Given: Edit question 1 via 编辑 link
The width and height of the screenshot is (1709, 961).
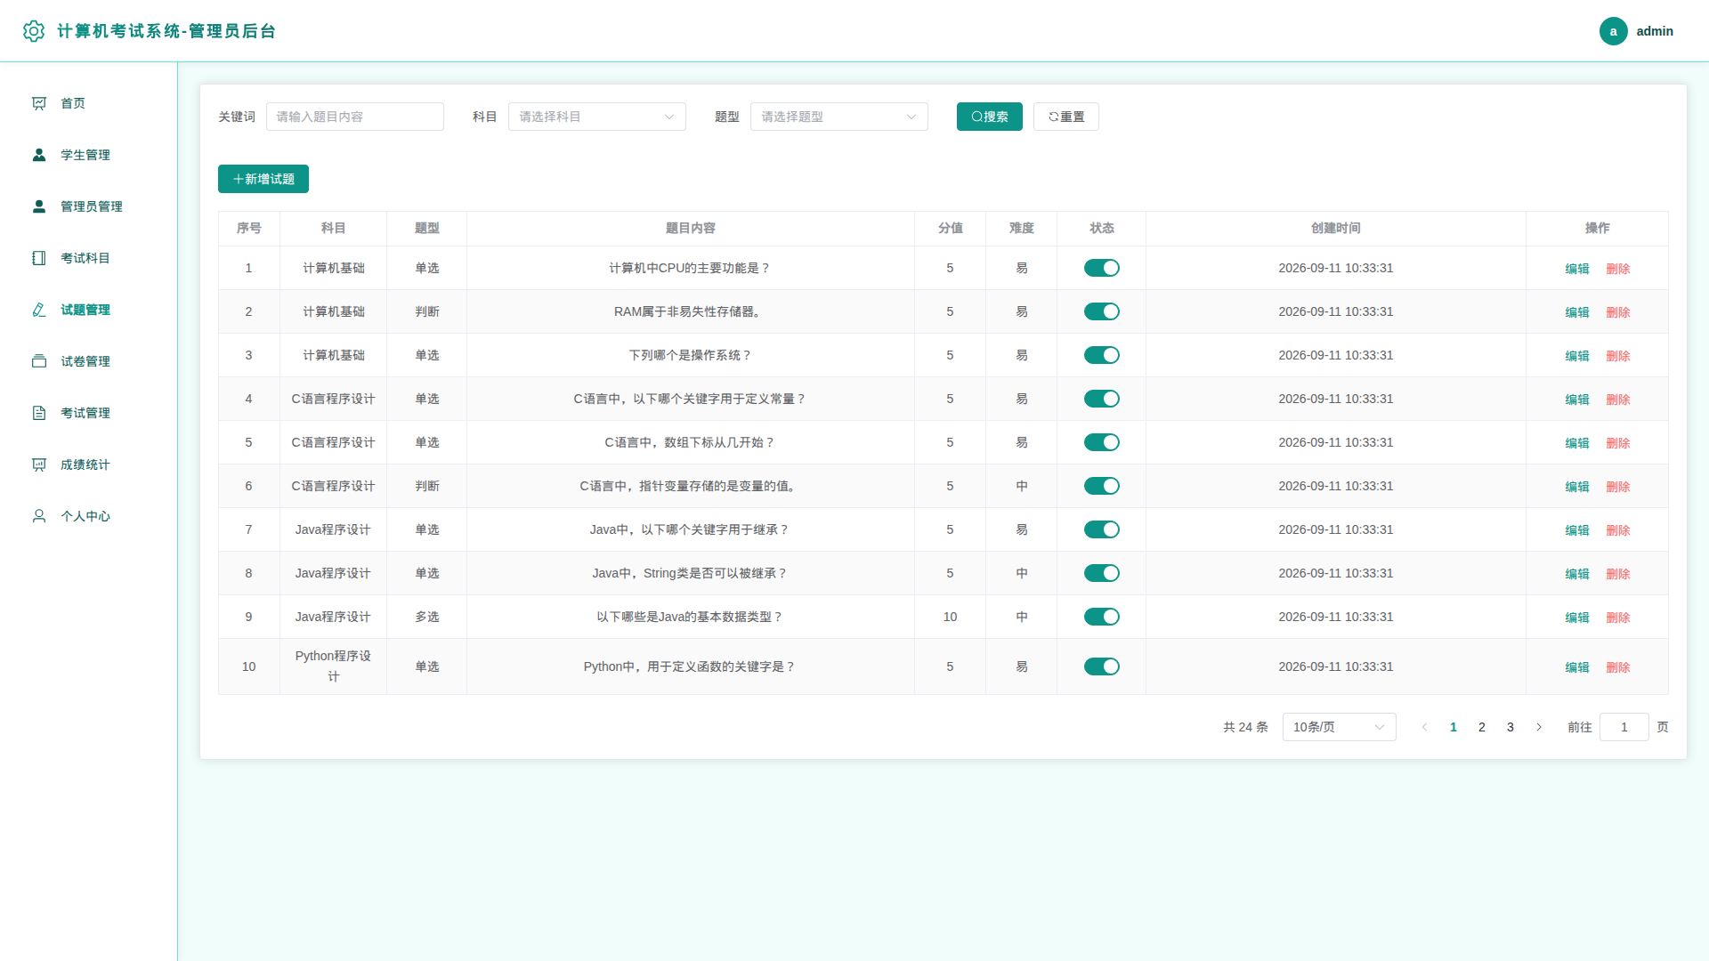Looking at the screenshot, I should [x=1577, y=269].
